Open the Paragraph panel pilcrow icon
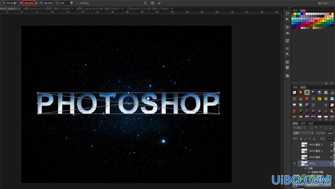This screenshot has height=189, width=335. (287, 54)
